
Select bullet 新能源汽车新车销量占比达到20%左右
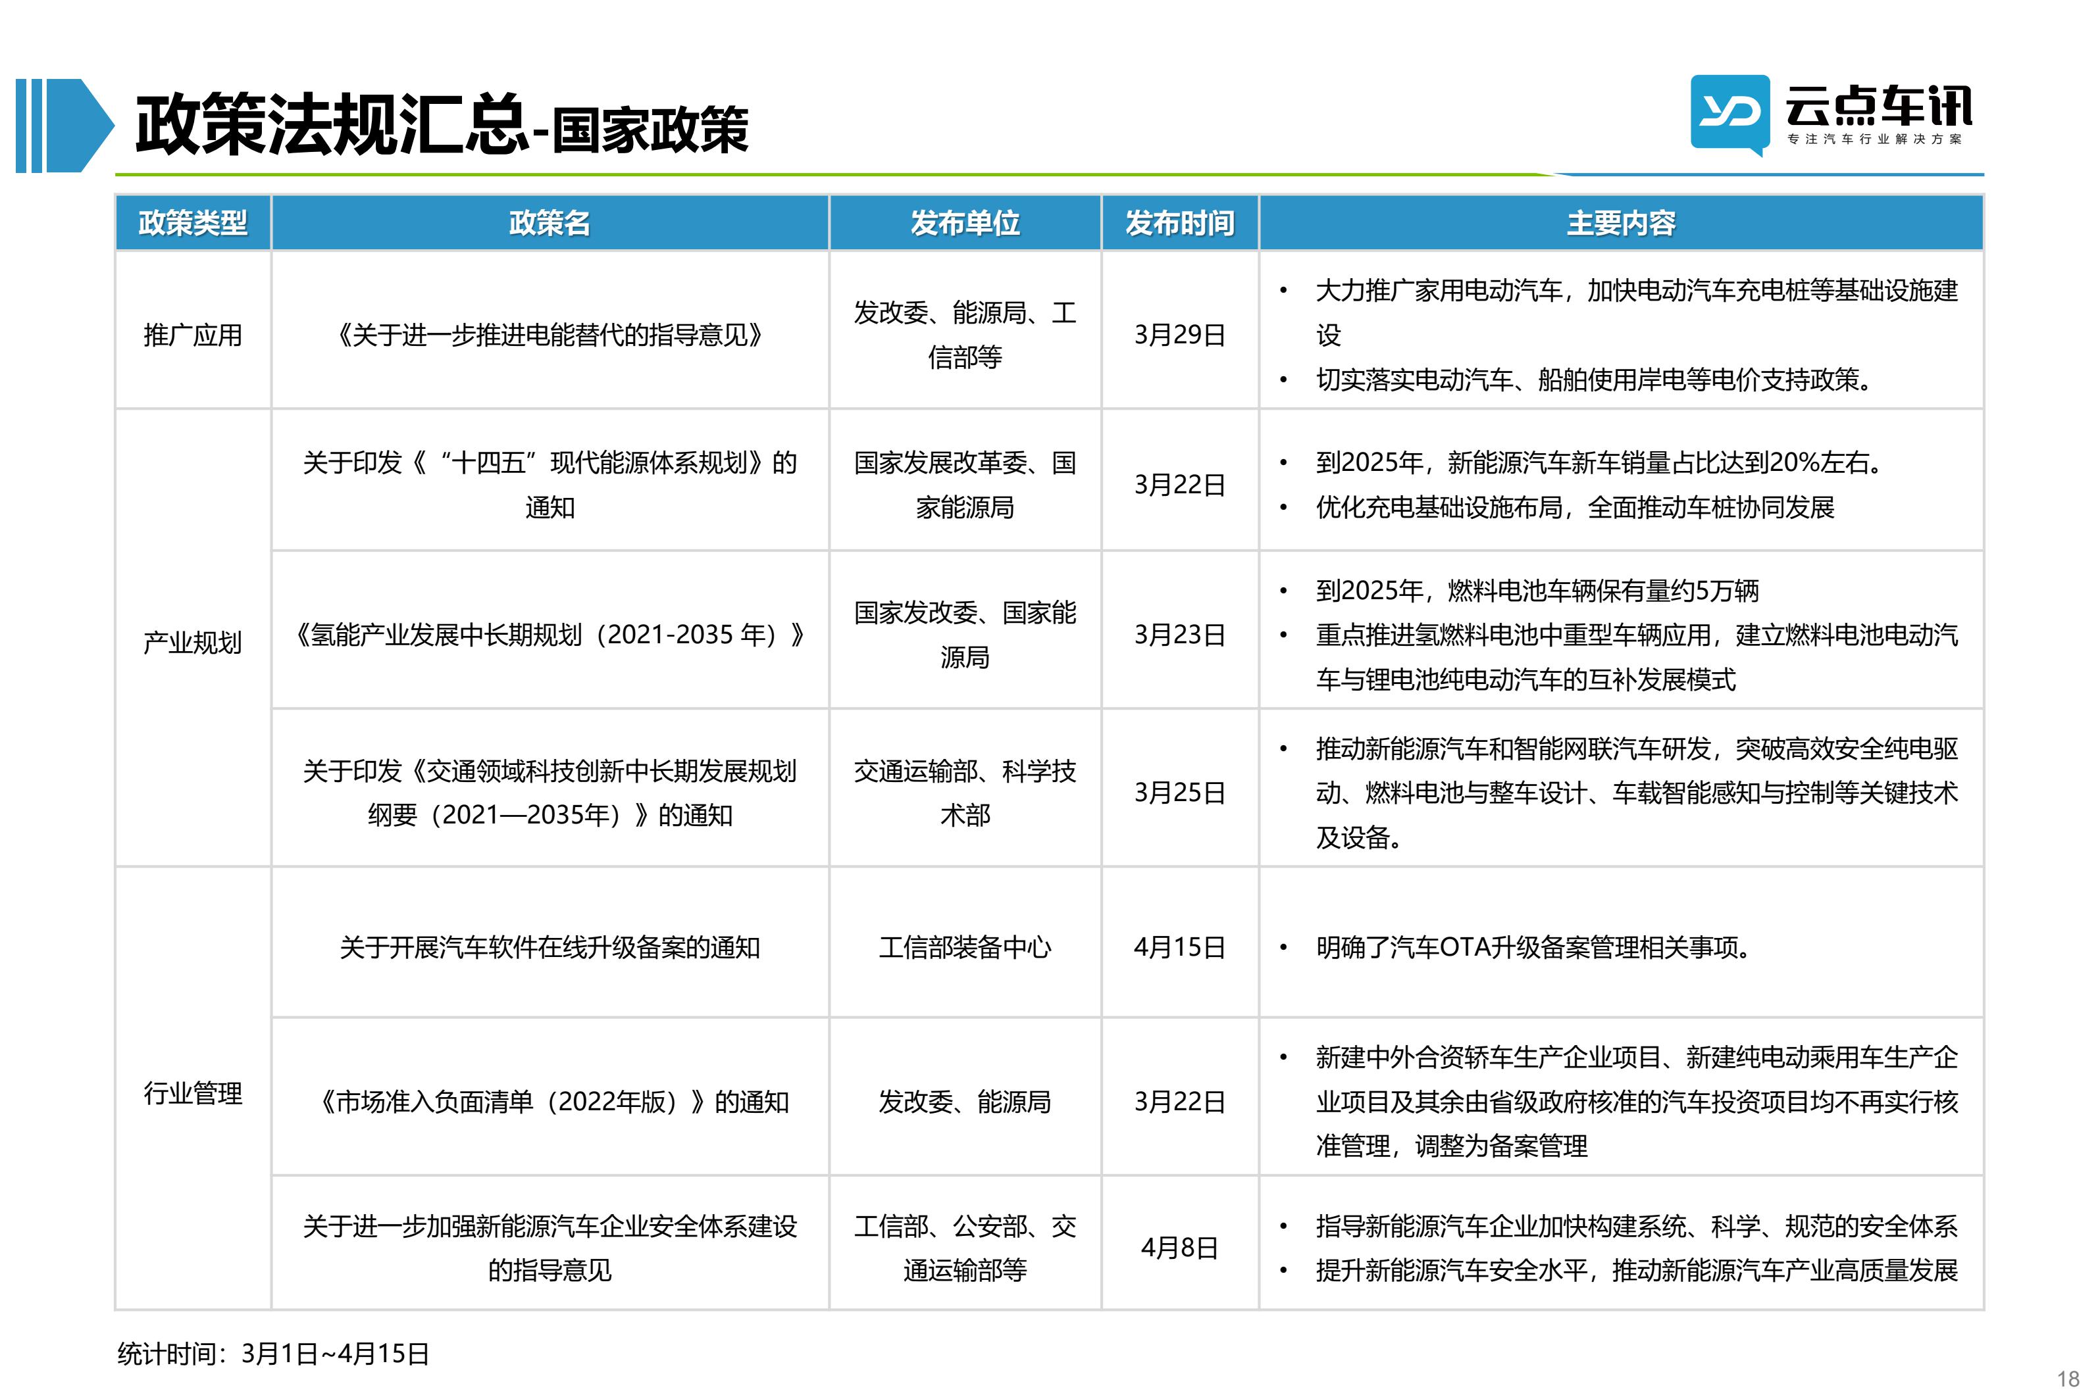[1601, 462]
